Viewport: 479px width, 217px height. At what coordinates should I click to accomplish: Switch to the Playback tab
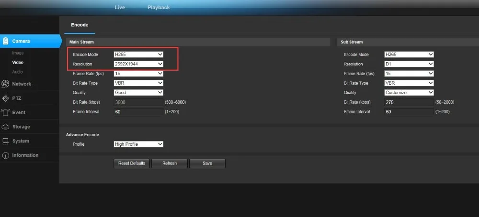(x=159, y=7)
